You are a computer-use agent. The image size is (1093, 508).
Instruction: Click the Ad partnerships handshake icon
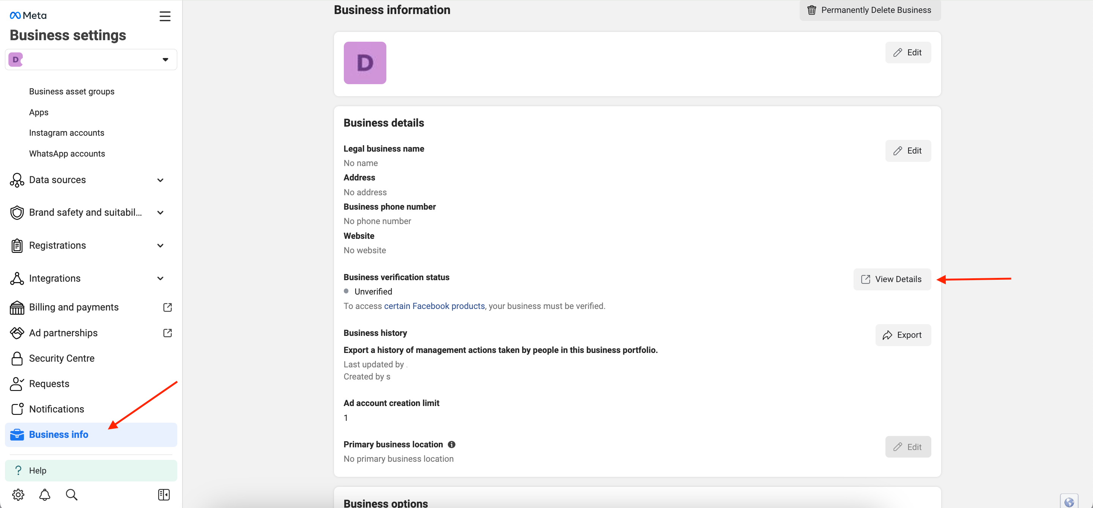click(17, 333)
